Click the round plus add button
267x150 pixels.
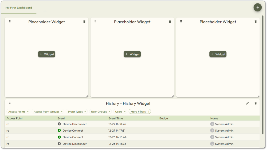[257, 7]
